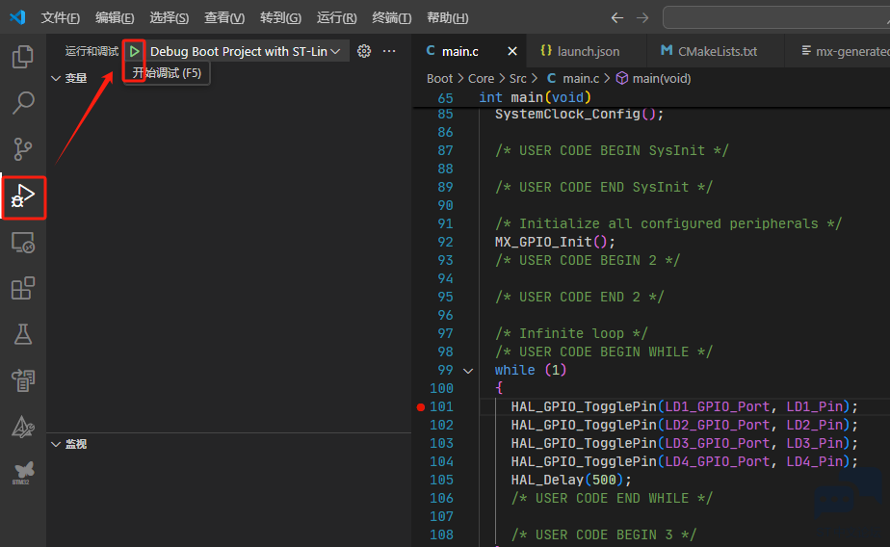The image size is (890, 547).
Task: Collapse the 监视 (Watch) section
Action: 56,444
